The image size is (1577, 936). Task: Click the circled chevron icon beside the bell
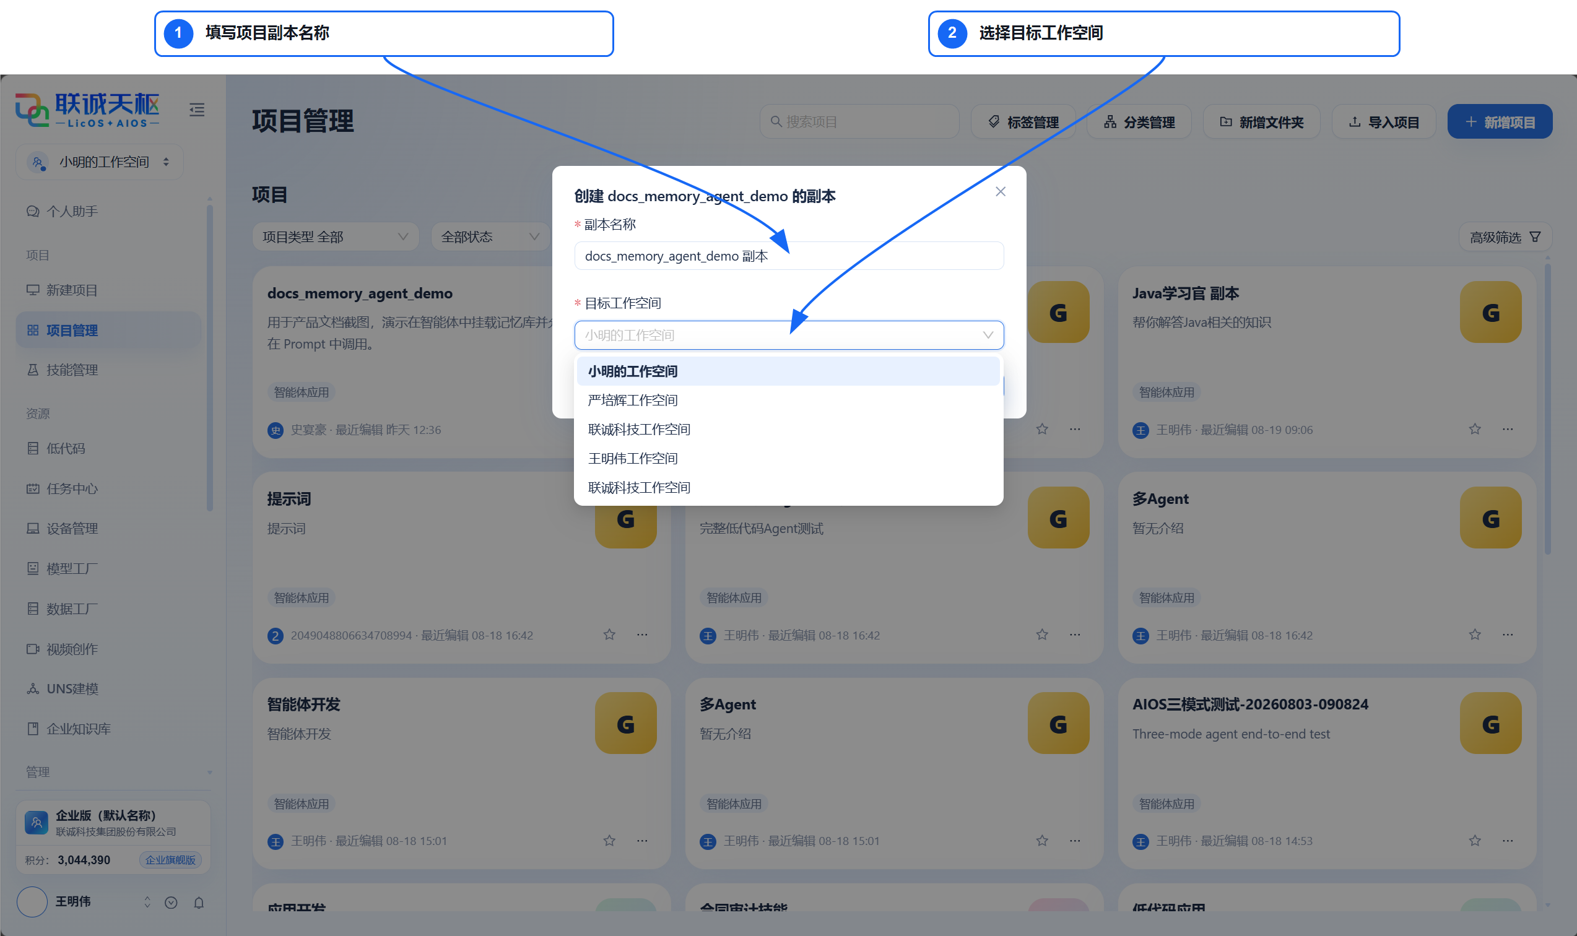click(x=171, y=903)
